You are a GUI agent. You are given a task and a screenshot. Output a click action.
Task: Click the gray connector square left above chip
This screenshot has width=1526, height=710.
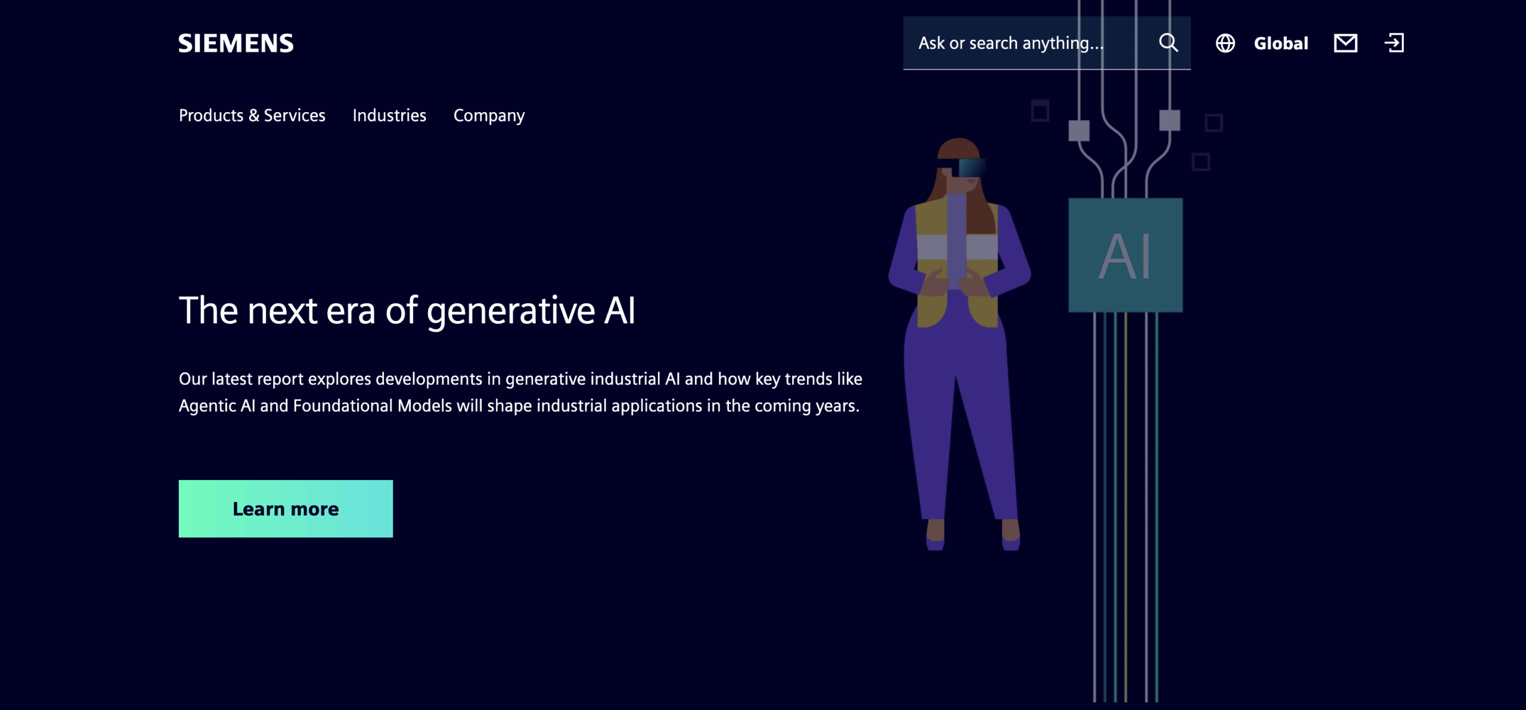coord(1078,130)
